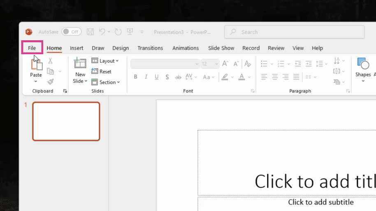Toggle Underline formatting
Screen dimensions: 376x211
click(x=157, y=77)
